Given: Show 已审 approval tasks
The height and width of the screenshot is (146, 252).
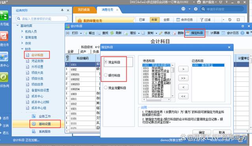Looking at the screenshot, I should click(142, 20).
